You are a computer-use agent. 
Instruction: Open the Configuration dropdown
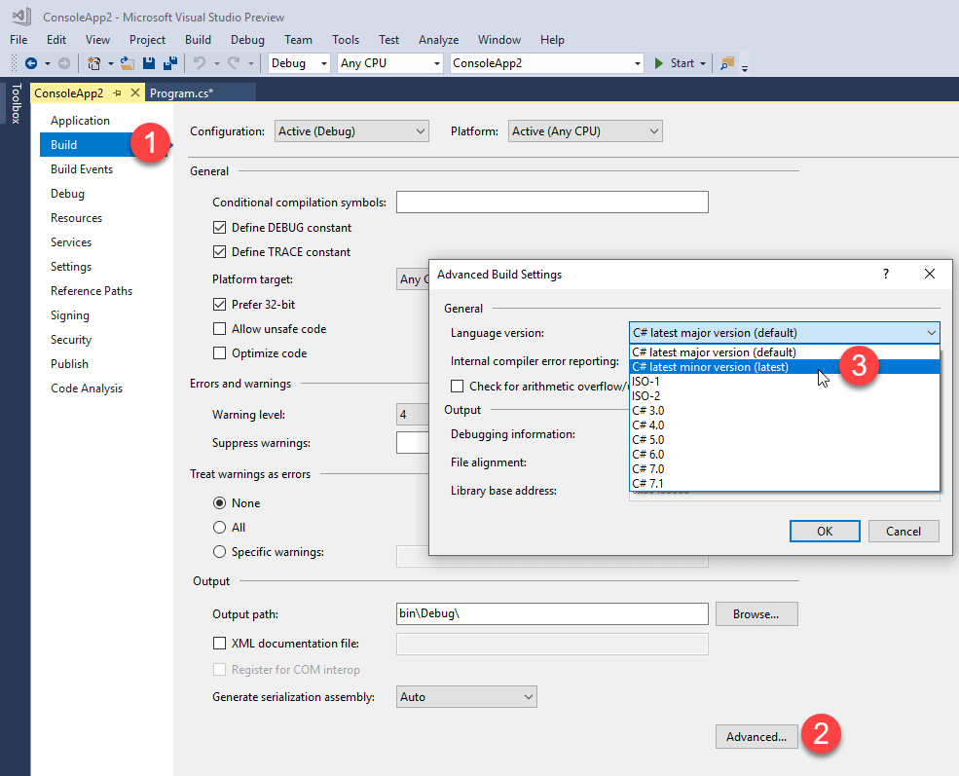coord(351,131)
